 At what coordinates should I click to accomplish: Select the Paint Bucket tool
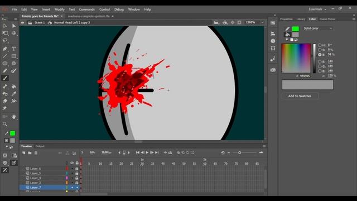(x=13, y=87)
